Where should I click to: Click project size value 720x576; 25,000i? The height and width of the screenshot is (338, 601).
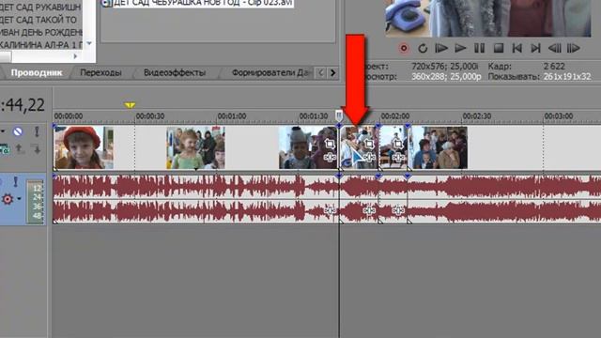coord(444,67)
